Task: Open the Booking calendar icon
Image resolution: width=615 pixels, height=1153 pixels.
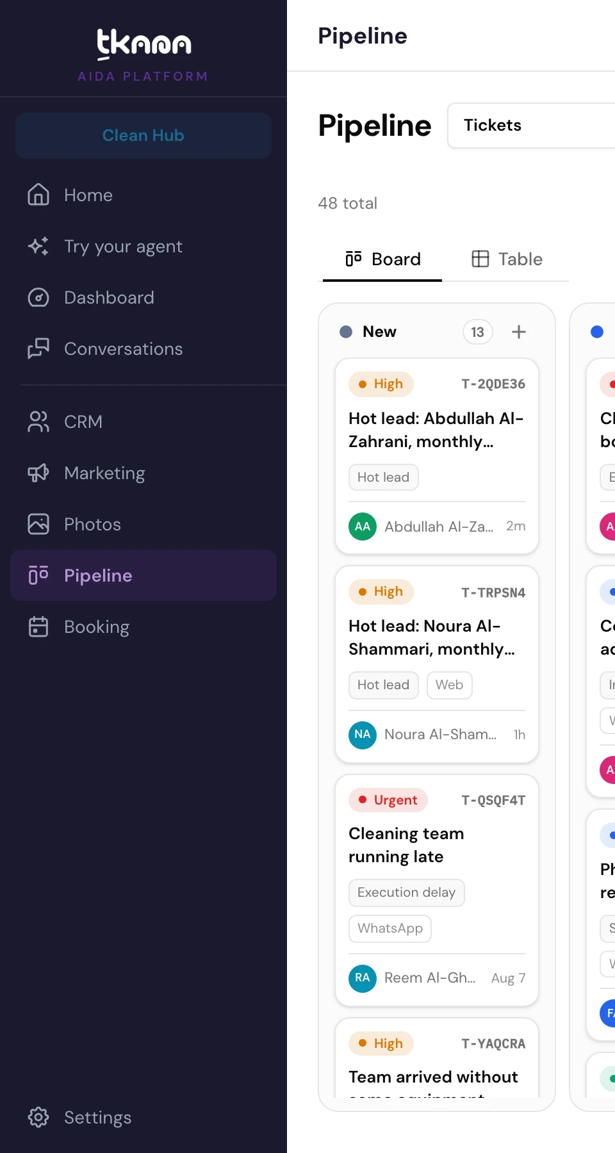Action: click(x=38, y=626)
